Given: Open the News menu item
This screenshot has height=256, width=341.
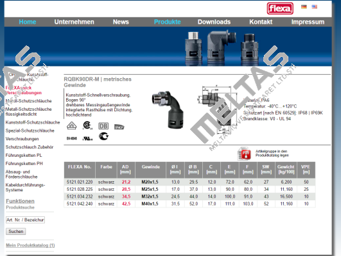Looking at the screenshot, I should click(121, 22).
